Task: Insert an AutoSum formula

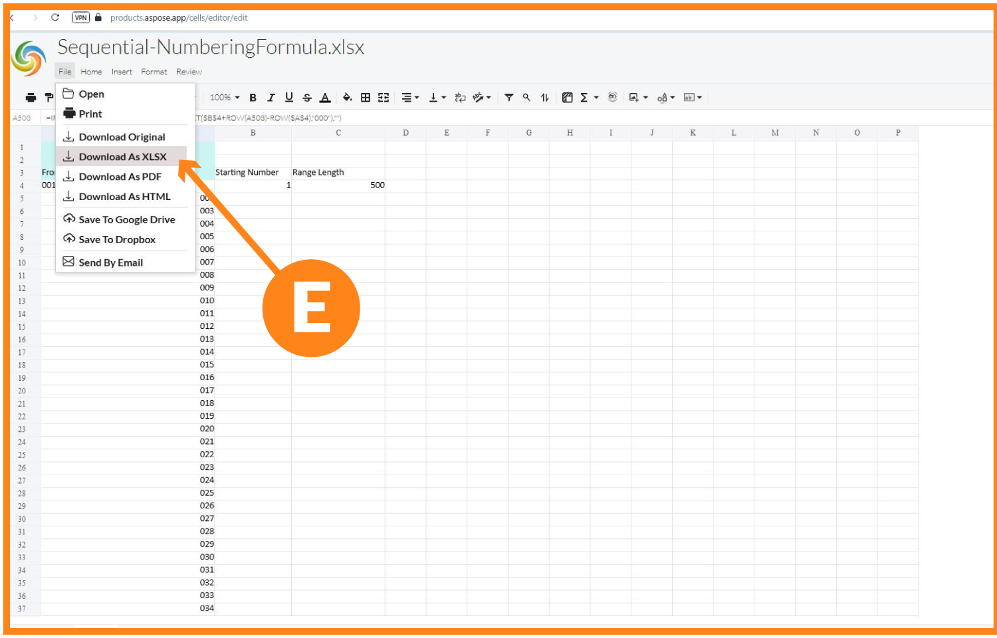Action: (x=583, y=97)
